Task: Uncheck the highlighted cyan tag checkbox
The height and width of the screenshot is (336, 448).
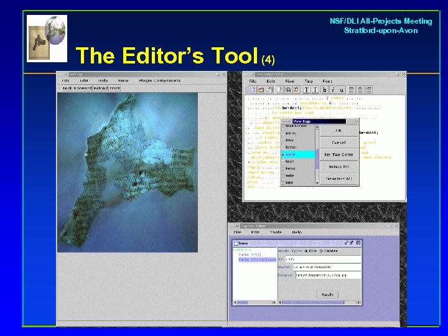Action: pyautogui.click(x=284, y=154)
